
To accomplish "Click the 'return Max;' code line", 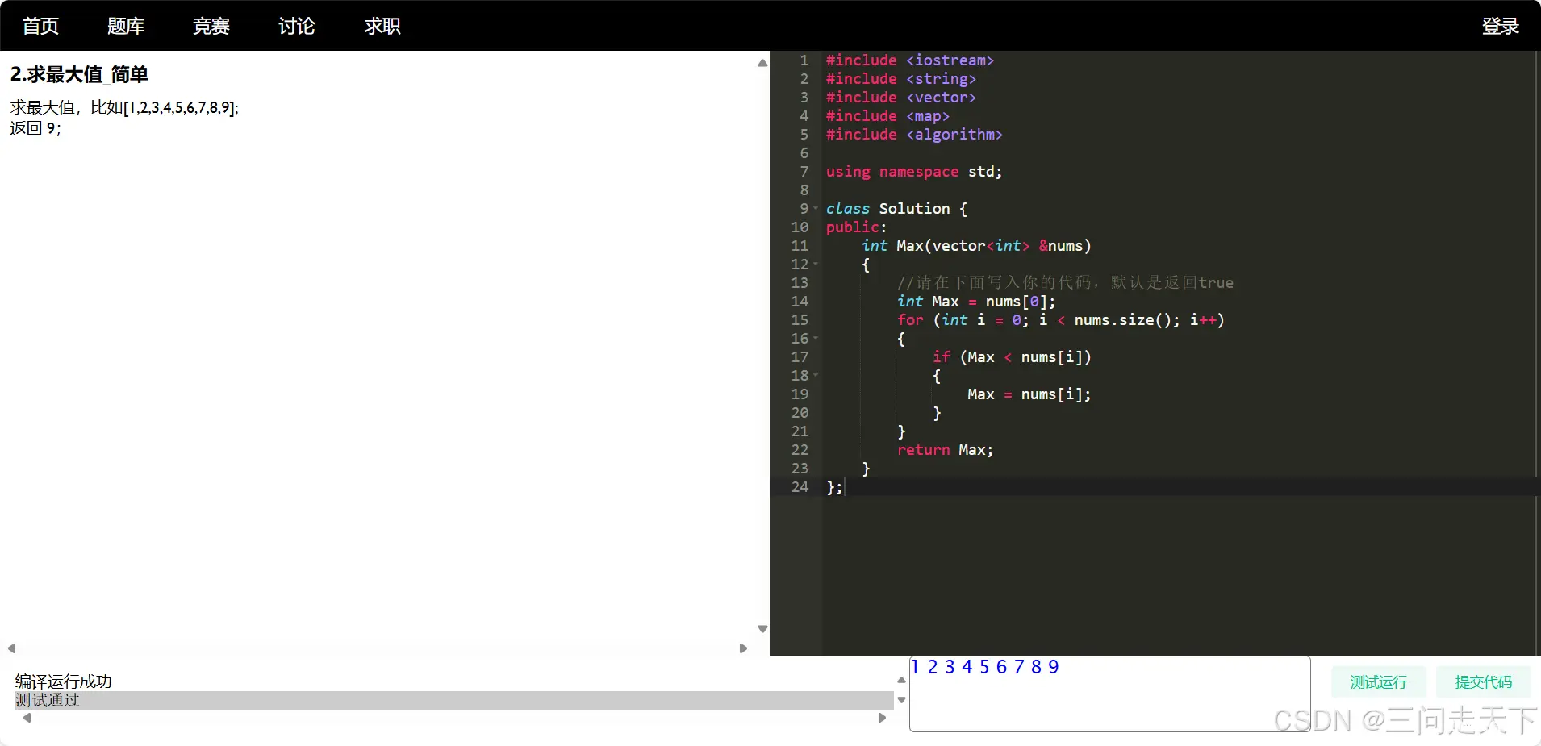I will point(945,450).
